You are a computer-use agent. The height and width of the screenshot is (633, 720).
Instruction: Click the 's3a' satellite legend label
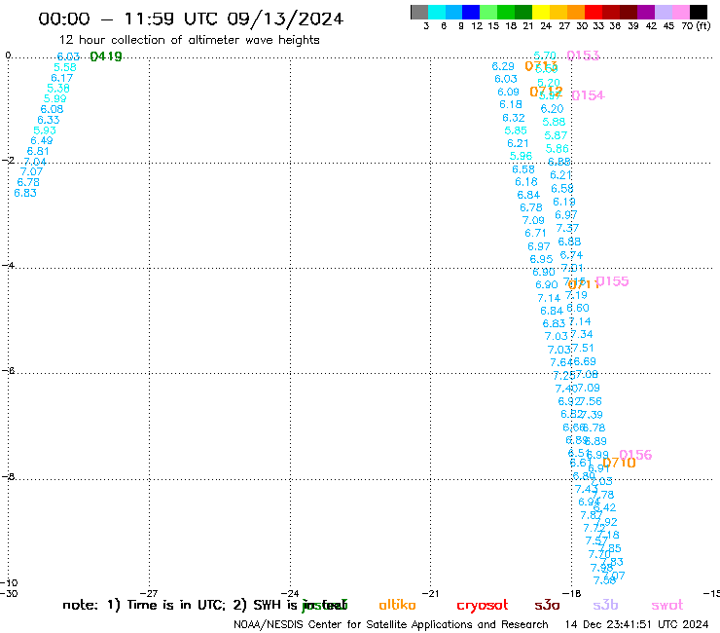(547, 605)
